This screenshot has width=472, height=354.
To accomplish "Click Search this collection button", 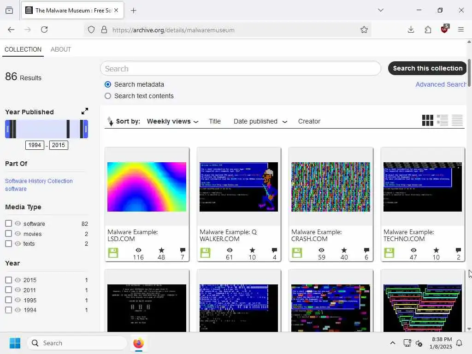I will click(x=427, y=68).
